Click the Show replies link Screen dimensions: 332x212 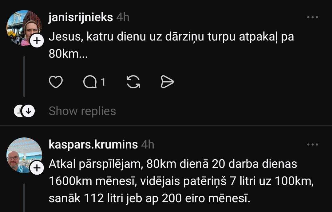pos(82,111)
